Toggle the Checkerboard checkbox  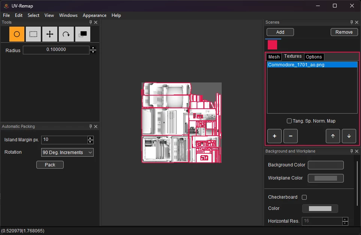pos(304,197)
